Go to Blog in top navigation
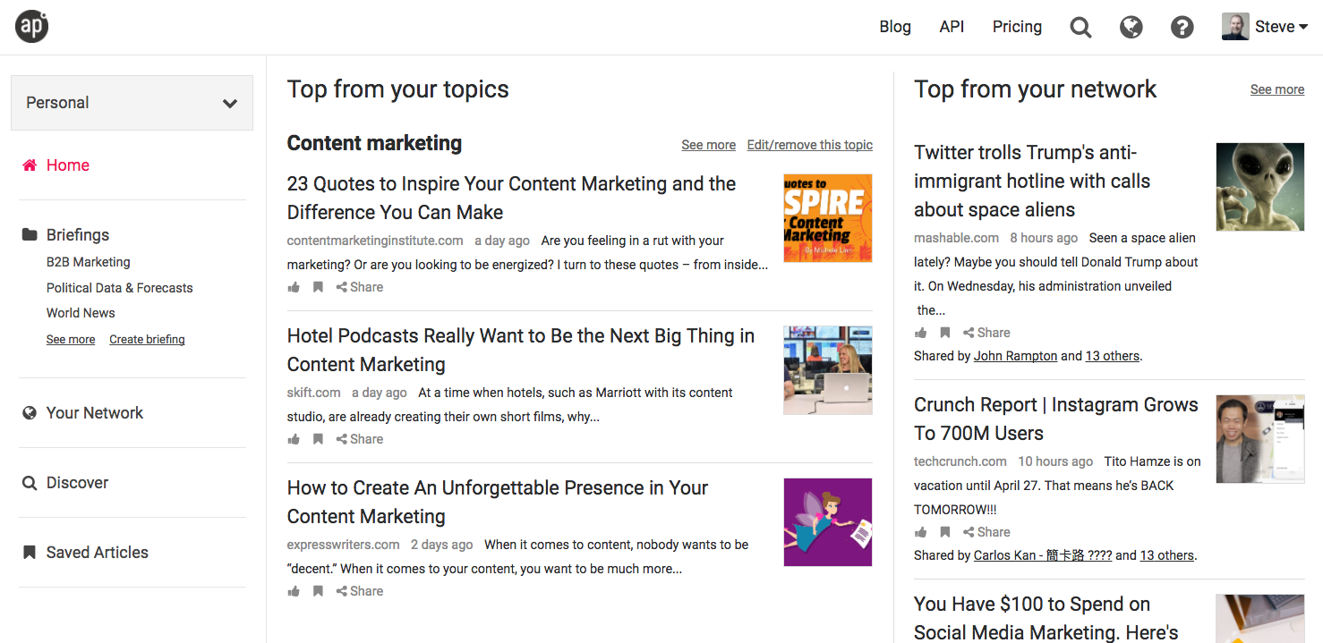This screenshot has width=1323, height=643. point(895,27)
